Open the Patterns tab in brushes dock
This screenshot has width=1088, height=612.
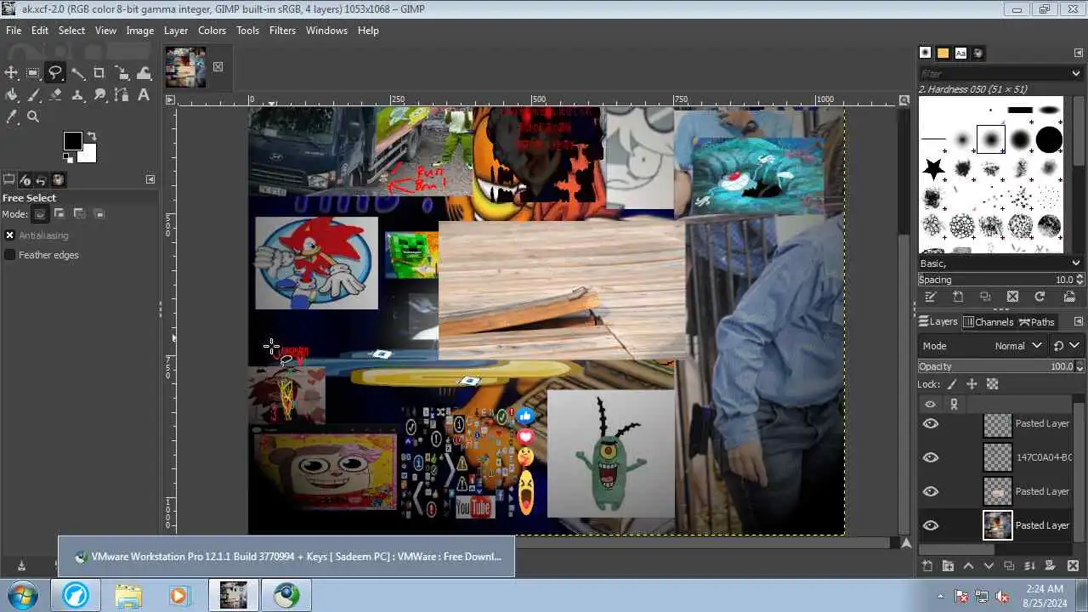[943, 53]
